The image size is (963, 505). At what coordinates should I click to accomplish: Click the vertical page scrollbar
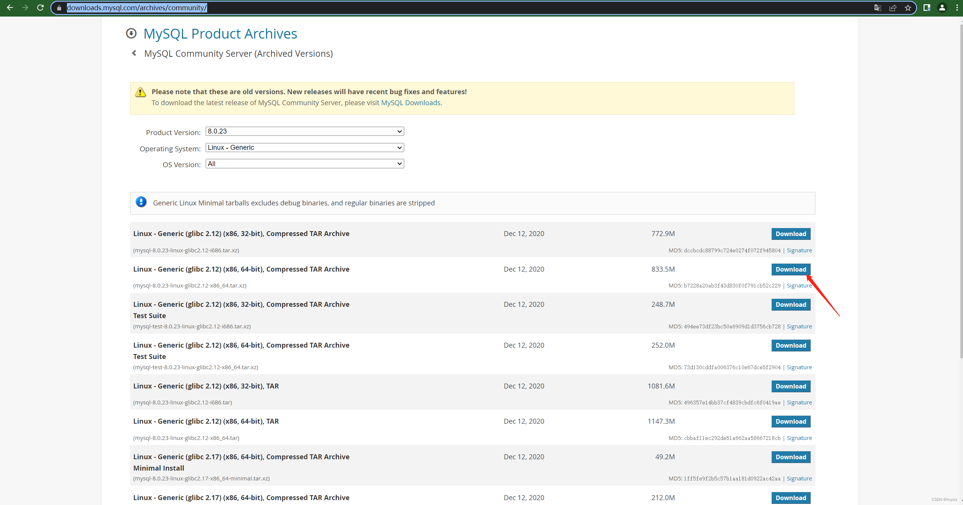tap(961, 189)
